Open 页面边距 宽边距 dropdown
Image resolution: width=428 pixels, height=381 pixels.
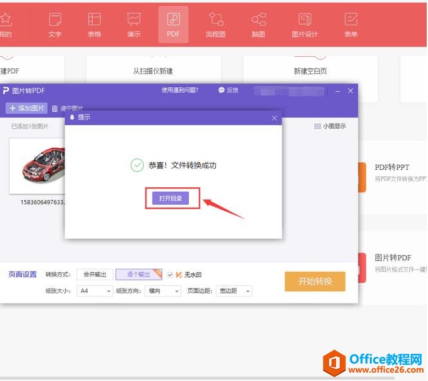tap(234, 291)
